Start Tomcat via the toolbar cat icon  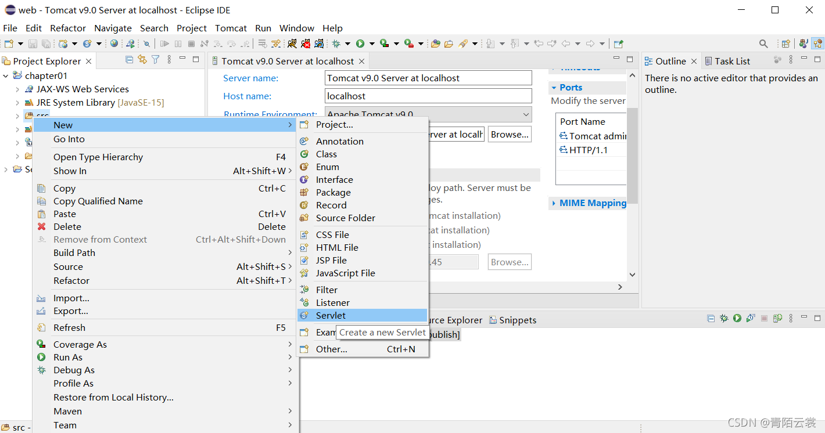point(292,44)
